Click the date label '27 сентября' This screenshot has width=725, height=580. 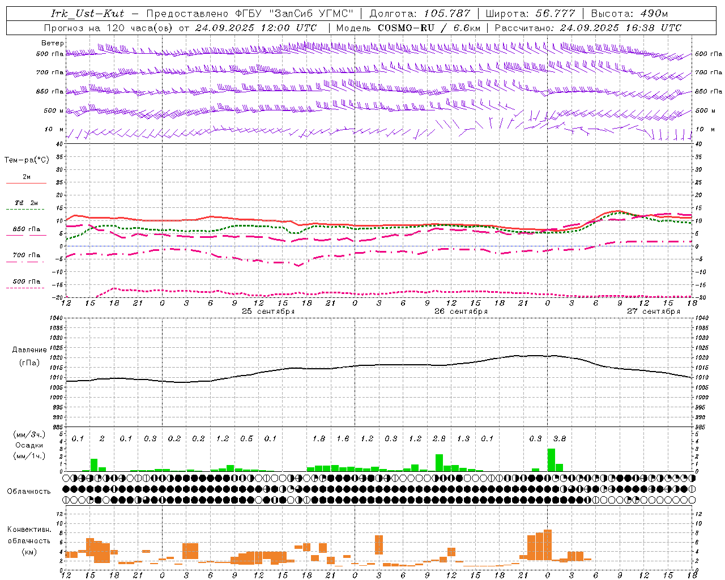654,312
